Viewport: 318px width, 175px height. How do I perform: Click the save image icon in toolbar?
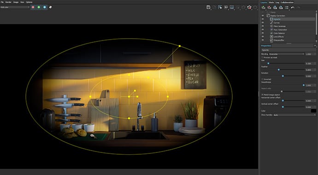click(x=208, y=7)
